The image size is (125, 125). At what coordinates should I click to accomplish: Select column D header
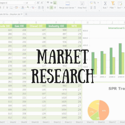pos(19,22)
